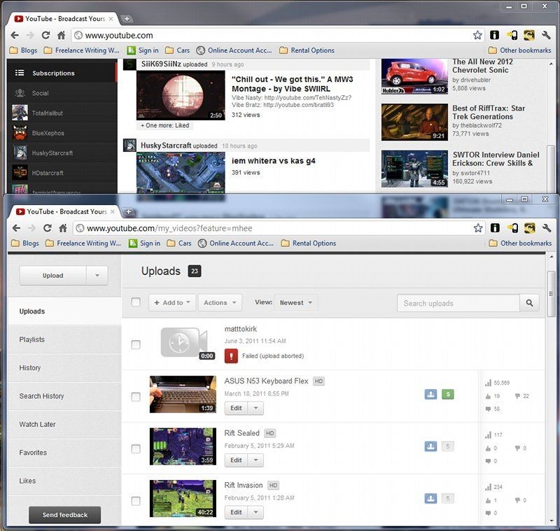Select Uploads in left sidebar

64,311
